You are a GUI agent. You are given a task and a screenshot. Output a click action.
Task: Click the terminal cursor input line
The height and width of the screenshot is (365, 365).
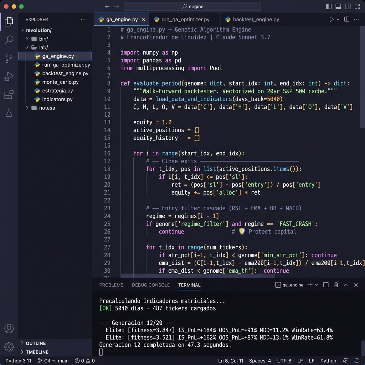101,352
